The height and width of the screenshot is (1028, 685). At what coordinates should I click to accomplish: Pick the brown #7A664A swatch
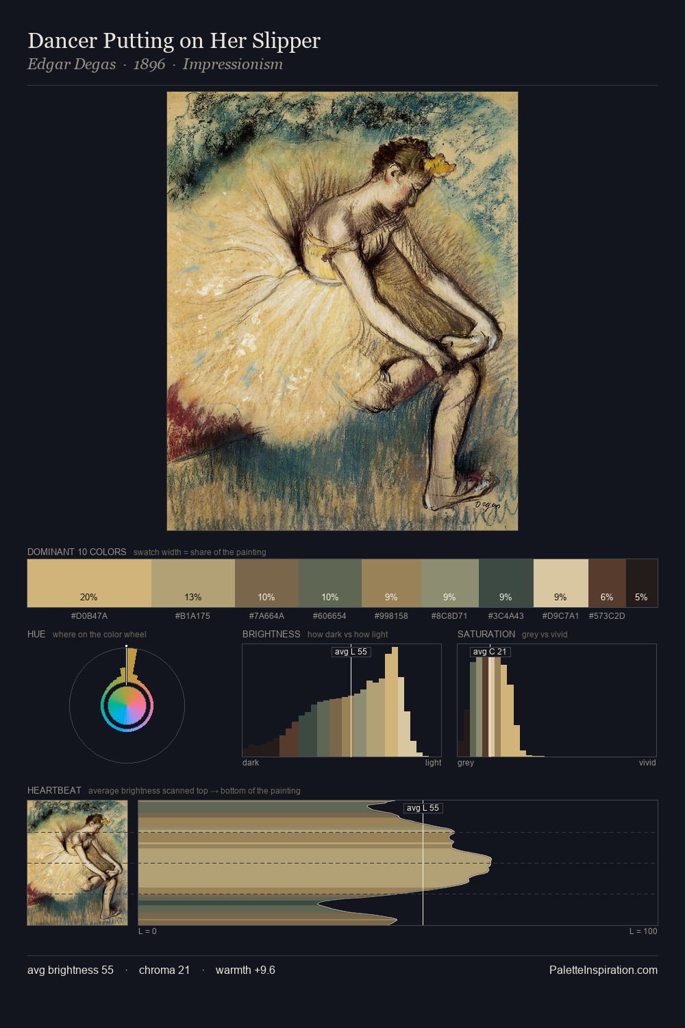point(266,583)
